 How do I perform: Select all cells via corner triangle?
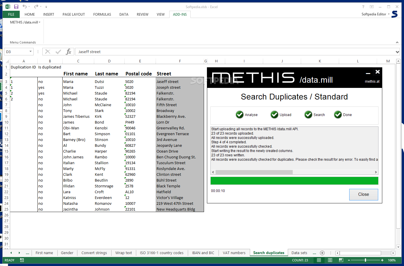point(7,61)
